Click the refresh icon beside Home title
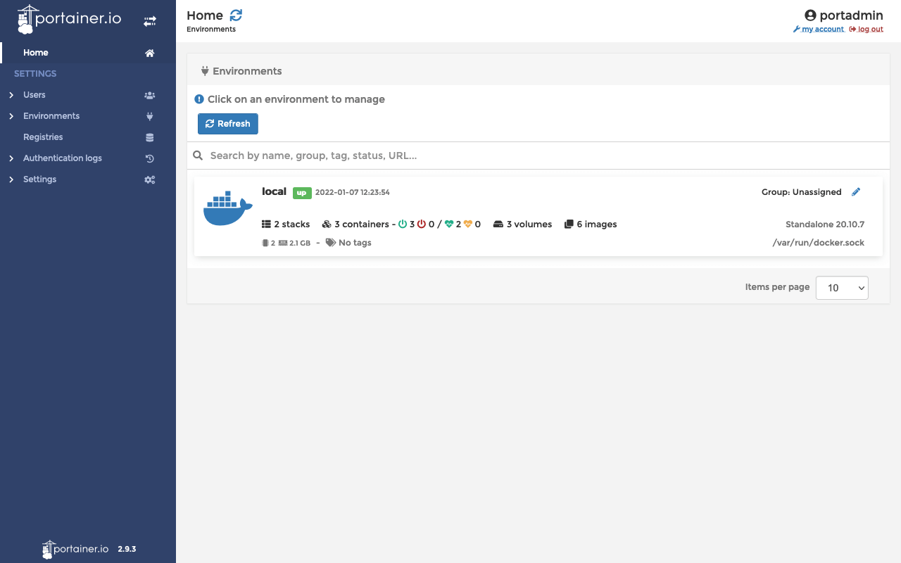 [236, 15]
